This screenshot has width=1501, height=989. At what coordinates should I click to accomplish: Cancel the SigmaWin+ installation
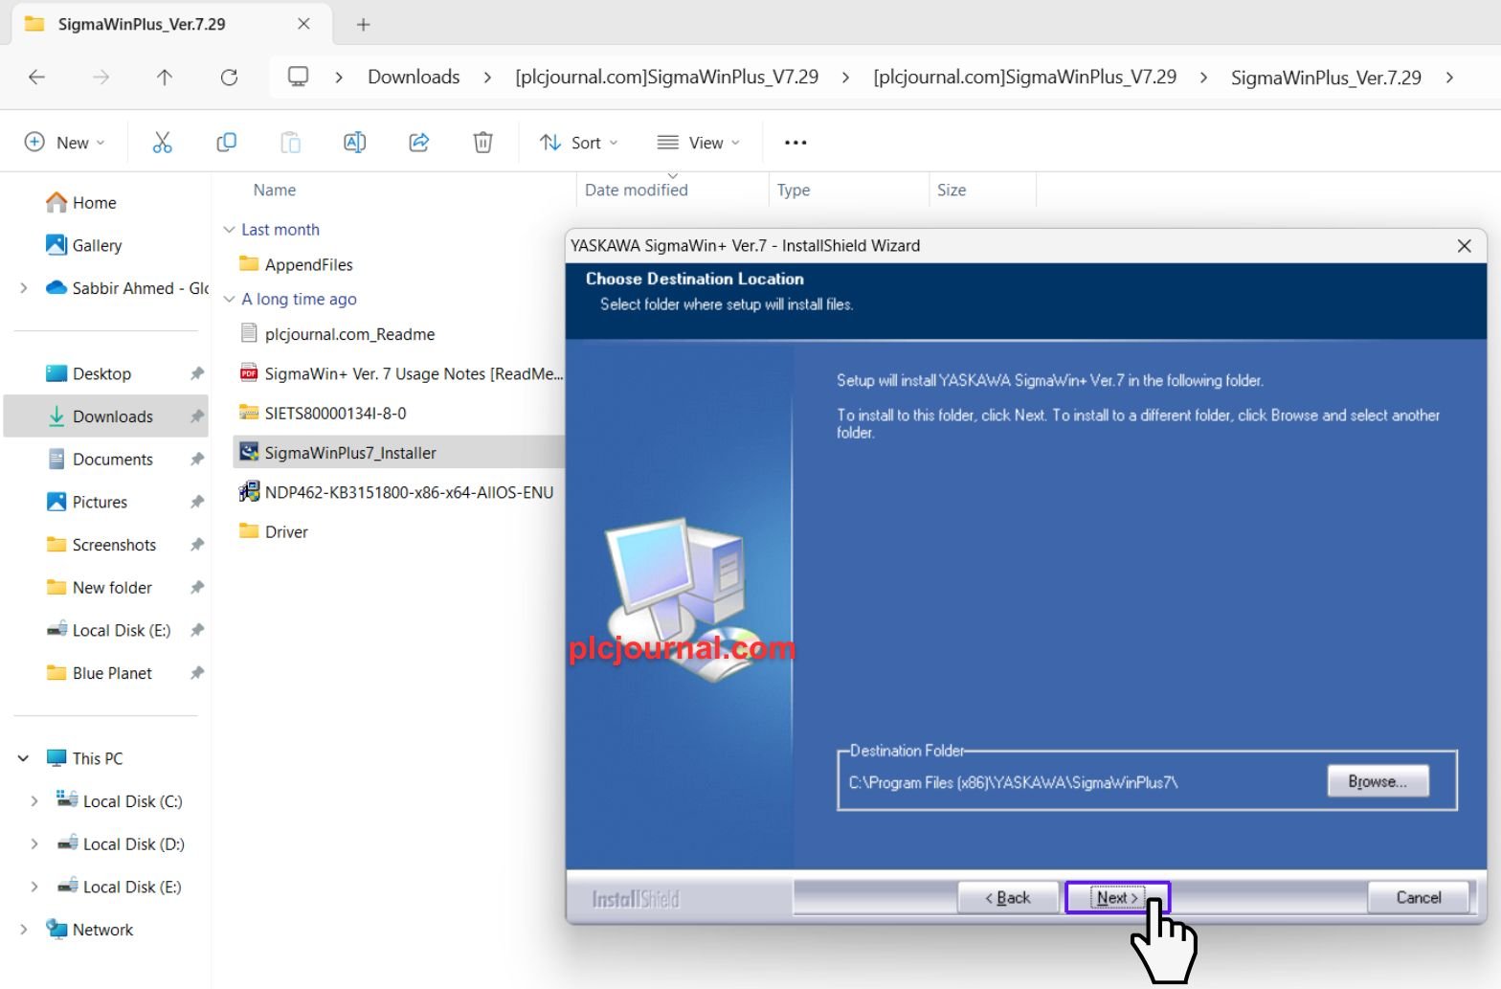1418,897
